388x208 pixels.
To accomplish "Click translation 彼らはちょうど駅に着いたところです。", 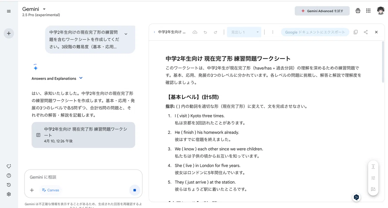I will tap(211, 189).
